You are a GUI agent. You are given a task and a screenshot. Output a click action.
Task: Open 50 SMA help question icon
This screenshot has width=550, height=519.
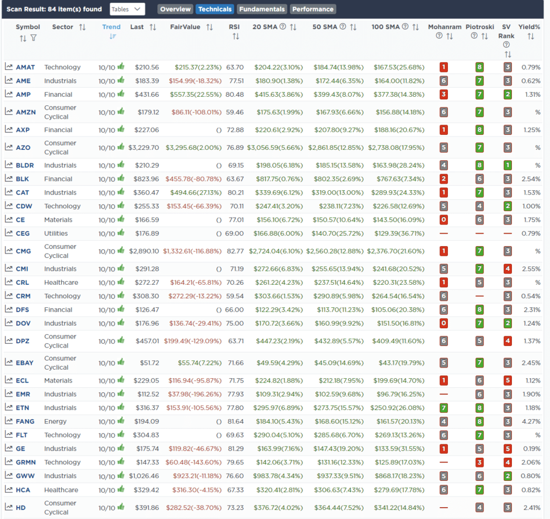(343, 27)
